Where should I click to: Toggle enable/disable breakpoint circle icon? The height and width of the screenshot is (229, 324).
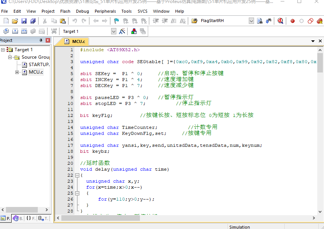[x=302, y=21]
